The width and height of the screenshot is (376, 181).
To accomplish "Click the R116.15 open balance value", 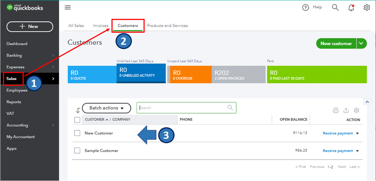I will pos(300,133).
